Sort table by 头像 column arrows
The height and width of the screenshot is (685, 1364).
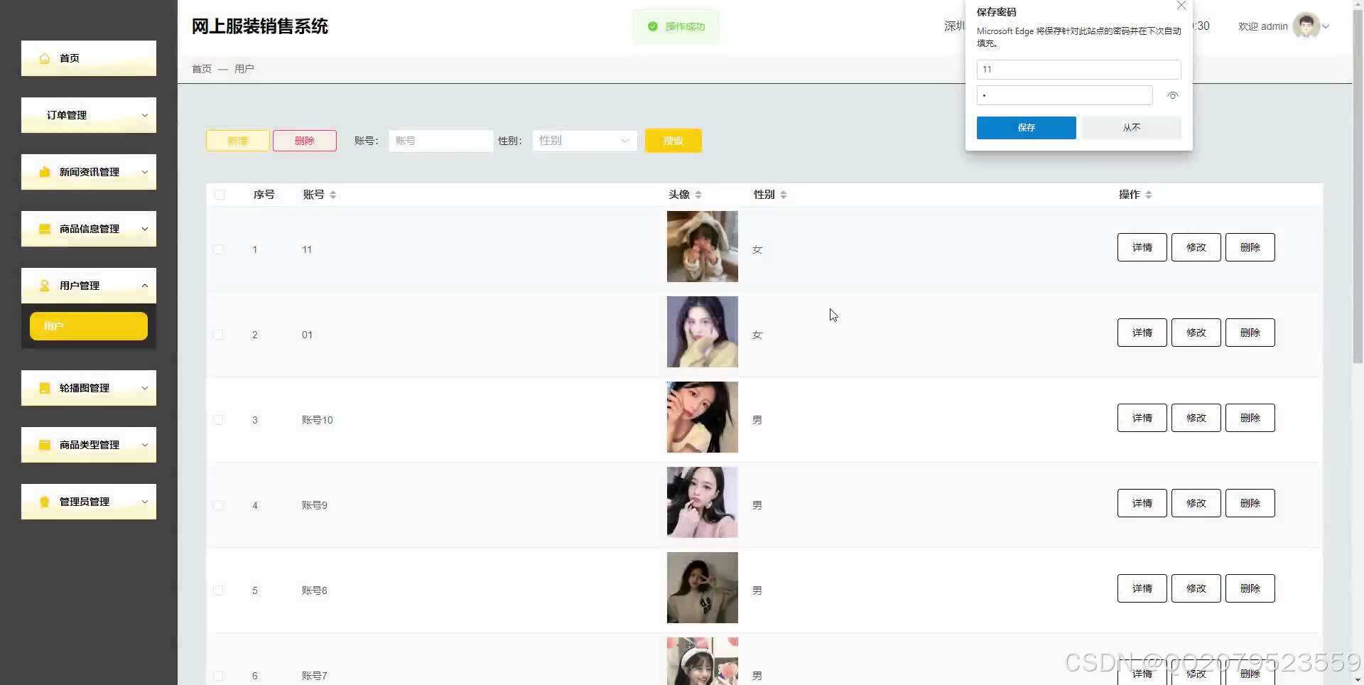(698, 195)
